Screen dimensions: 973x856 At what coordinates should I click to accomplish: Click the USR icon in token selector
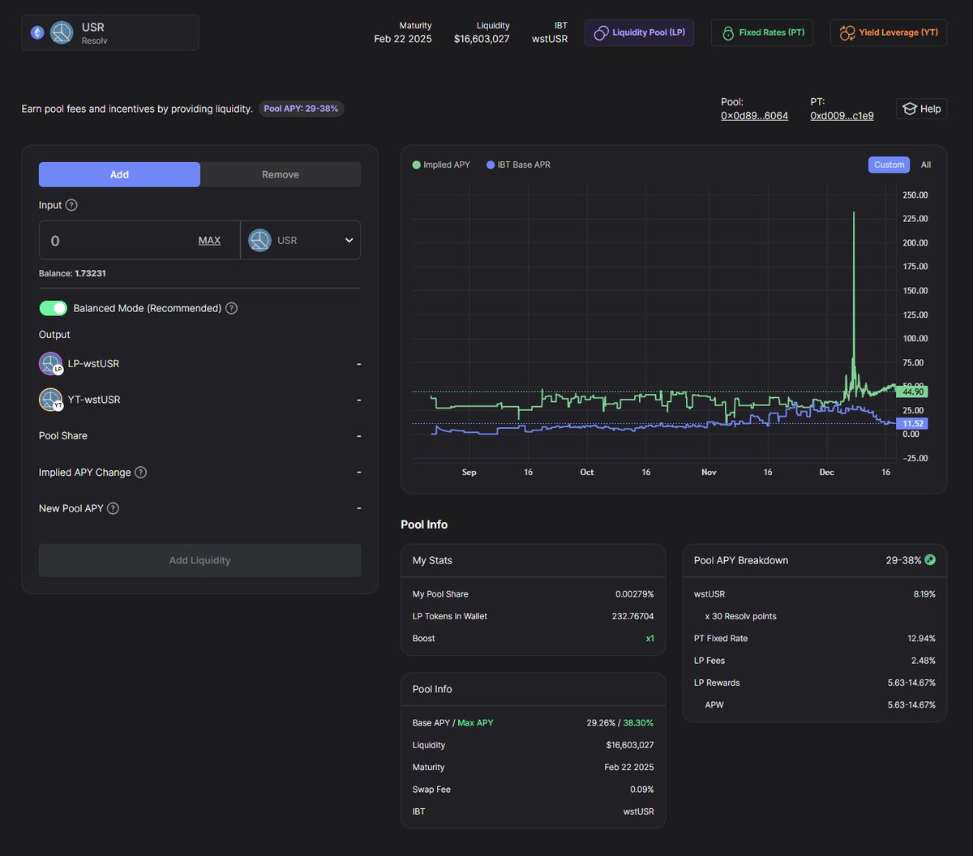pos(259,240)
